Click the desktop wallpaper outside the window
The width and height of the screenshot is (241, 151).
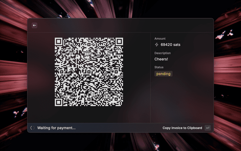pos(11,75)
